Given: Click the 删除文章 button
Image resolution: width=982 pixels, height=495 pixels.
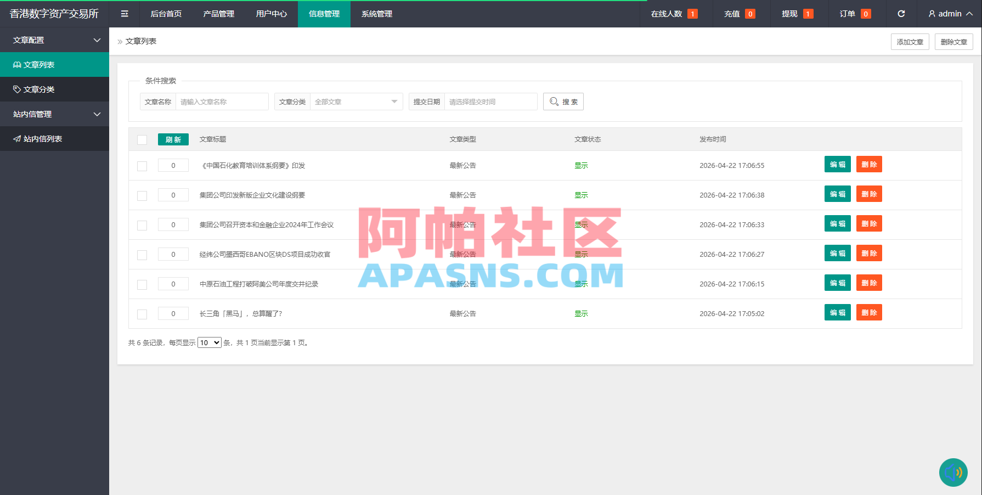Looking at the screenshot, I should (954, 42).
